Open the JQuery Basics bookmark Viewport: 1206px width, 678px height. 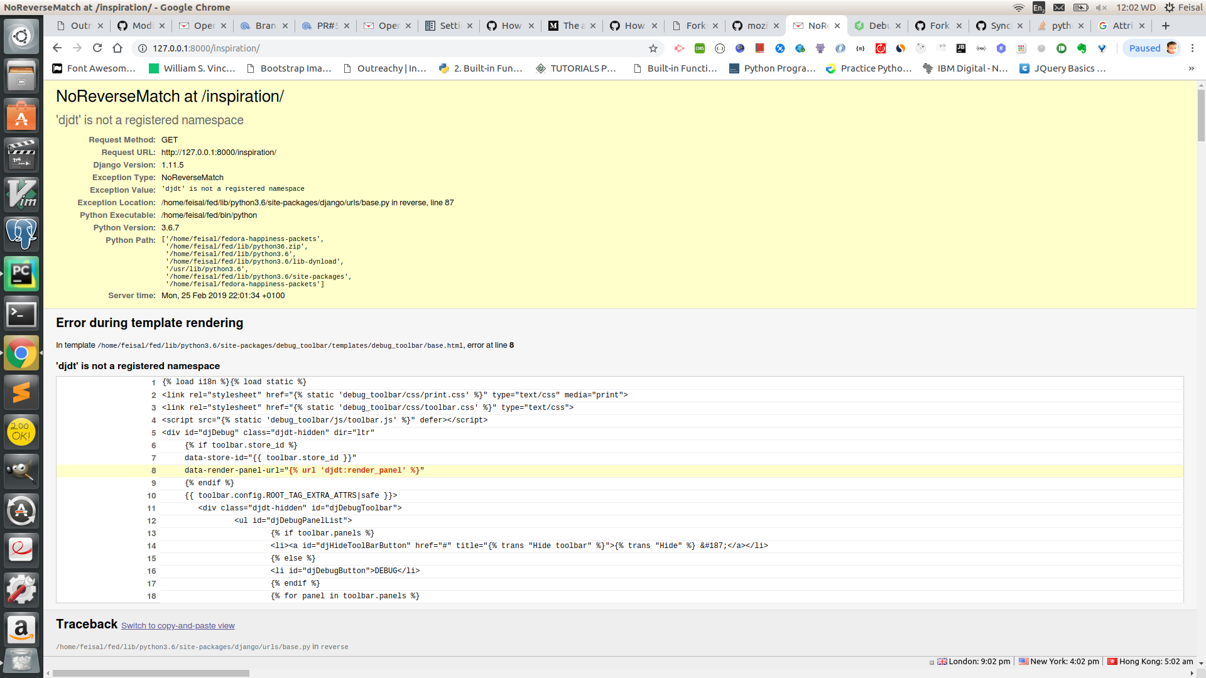1063,68
